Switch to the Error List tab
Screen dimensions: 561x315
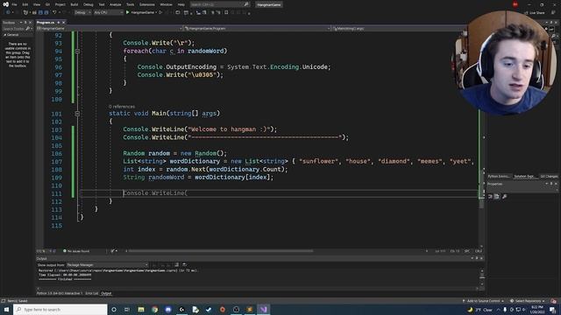91,294
